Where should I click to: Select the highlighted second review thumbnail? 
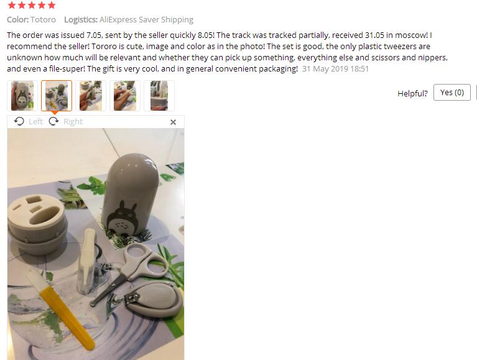click(57, 96)
